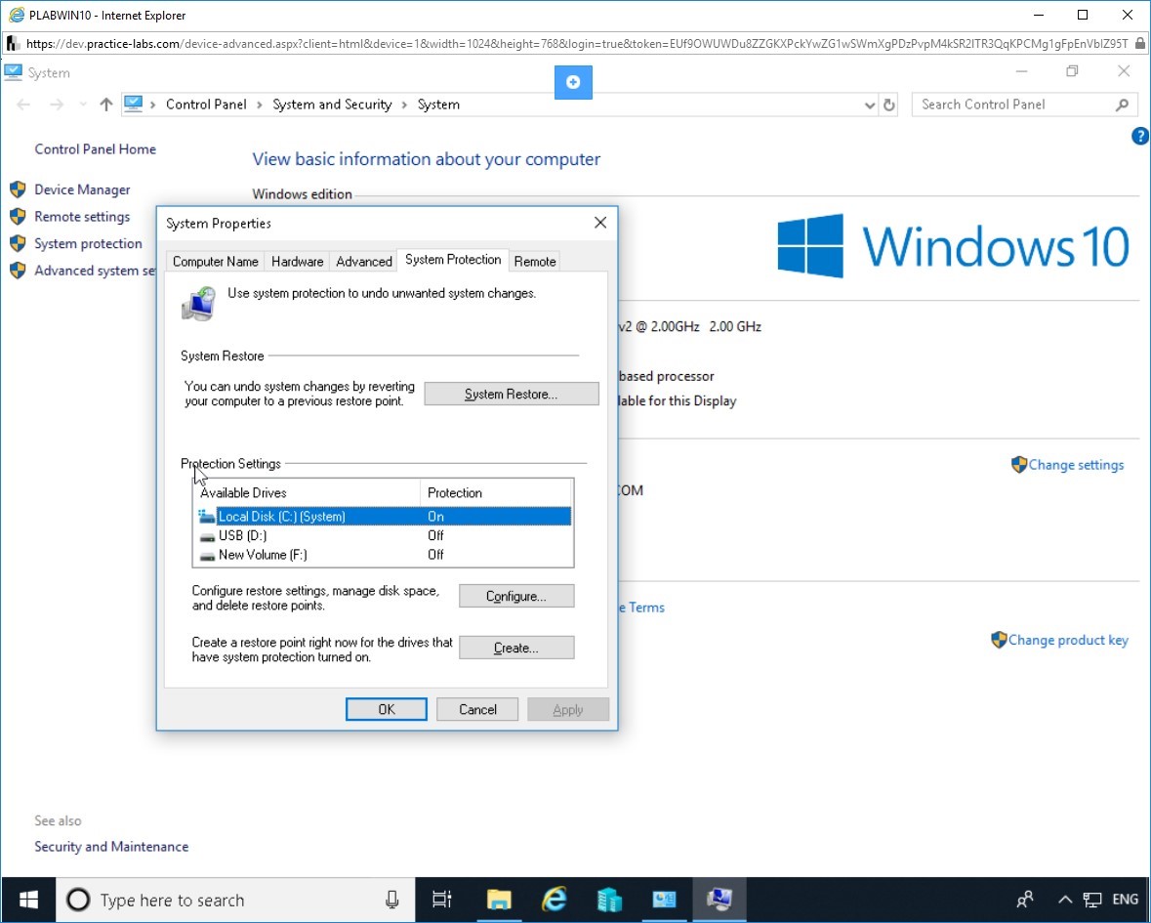Expand address bar history dropdown
The image size is (1151, 923).
point(870,105)
